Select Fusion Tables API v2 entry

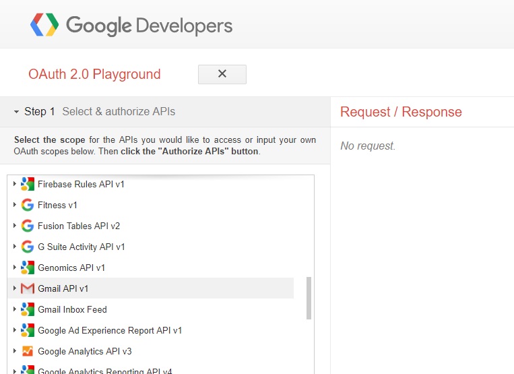[x=79, y=226]
